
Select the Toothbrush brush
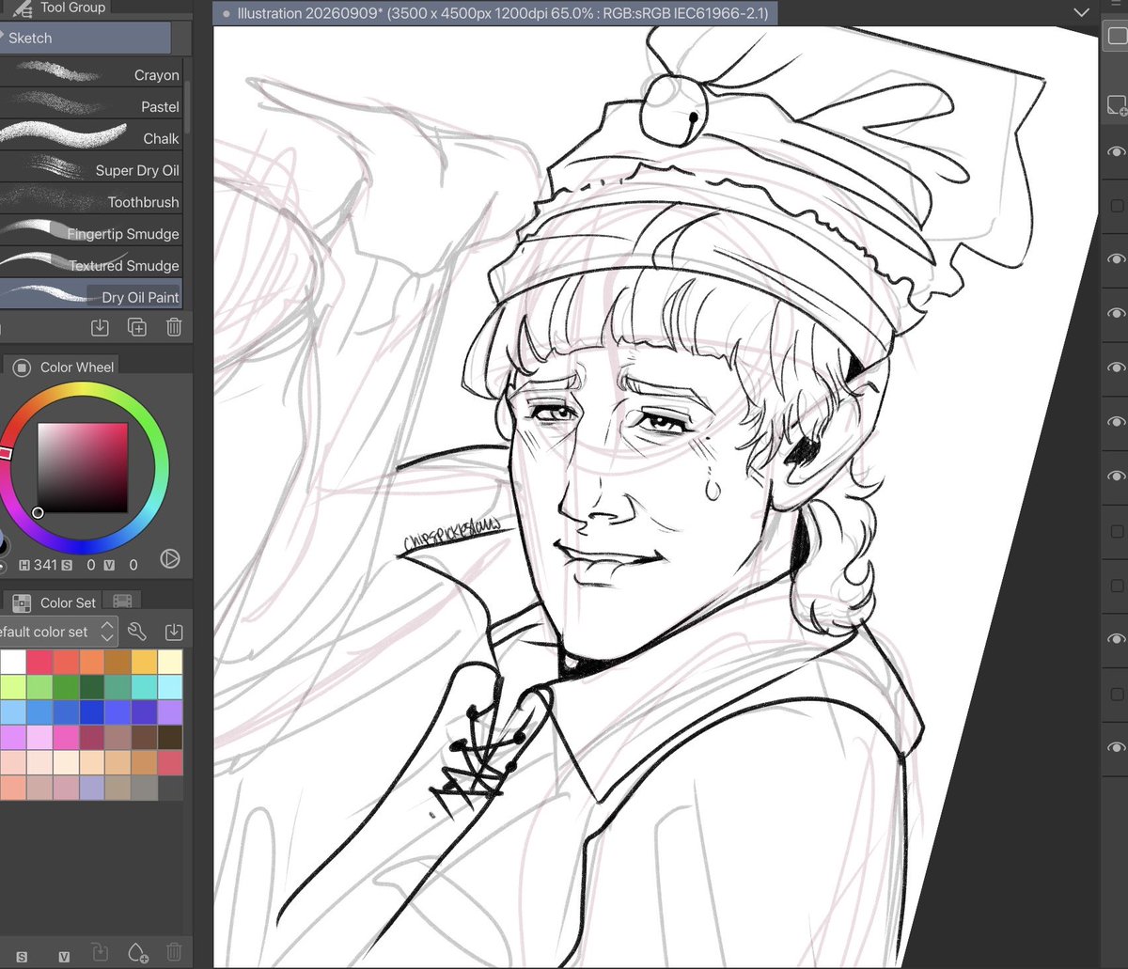point(91,201)
